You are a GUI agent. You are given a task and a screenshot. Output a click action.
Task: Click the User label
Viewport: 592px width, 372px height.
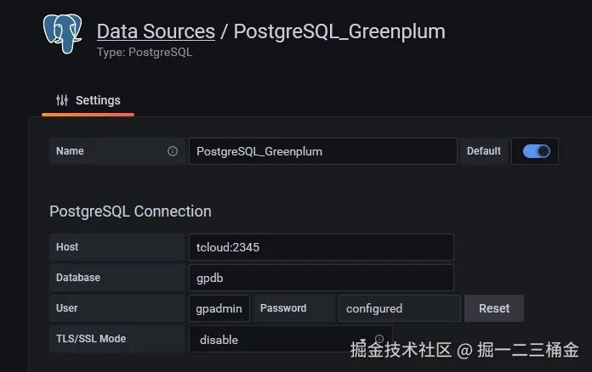(x=67, y=308)
